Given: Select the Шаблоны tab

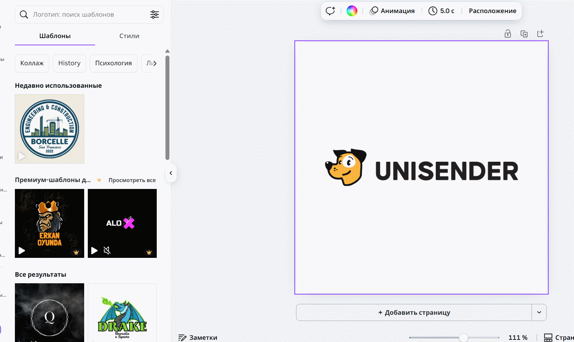Looking at the screenshot, I should point(55,36).
